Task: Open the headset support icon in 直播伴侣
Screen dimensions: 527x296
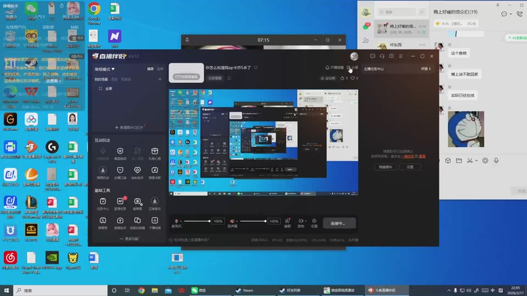Action: pos(382,56)
